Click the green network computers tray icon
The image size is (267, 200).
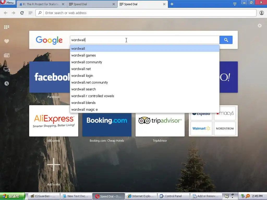point(243,196)
